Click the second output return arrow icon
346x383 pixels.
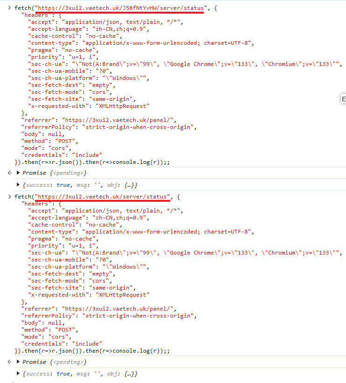coord(10,362)
